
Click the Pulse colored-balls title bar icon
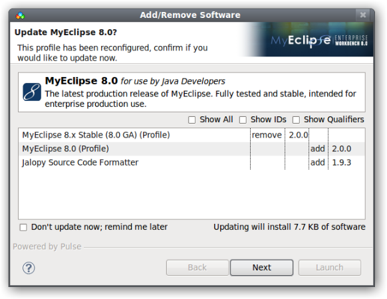pos(20,15)
